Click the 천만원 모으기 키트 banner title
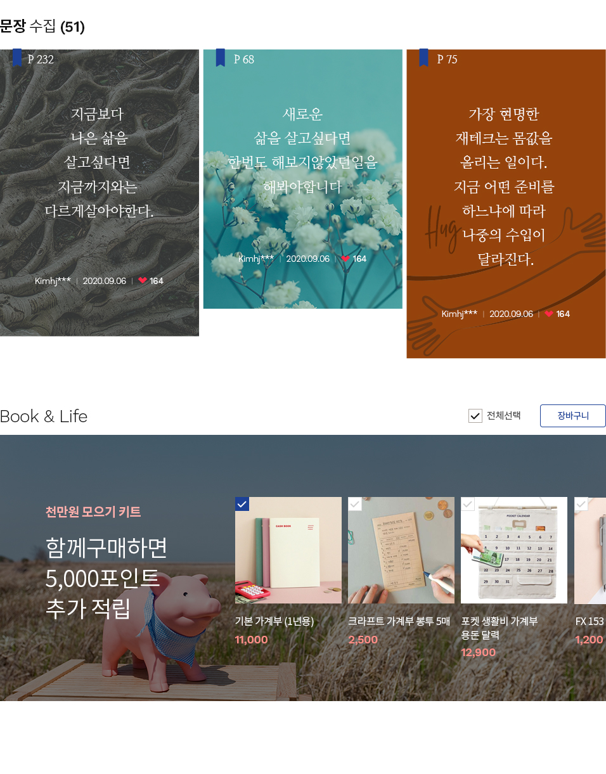 pyautogui.click(x=93, y=512)
